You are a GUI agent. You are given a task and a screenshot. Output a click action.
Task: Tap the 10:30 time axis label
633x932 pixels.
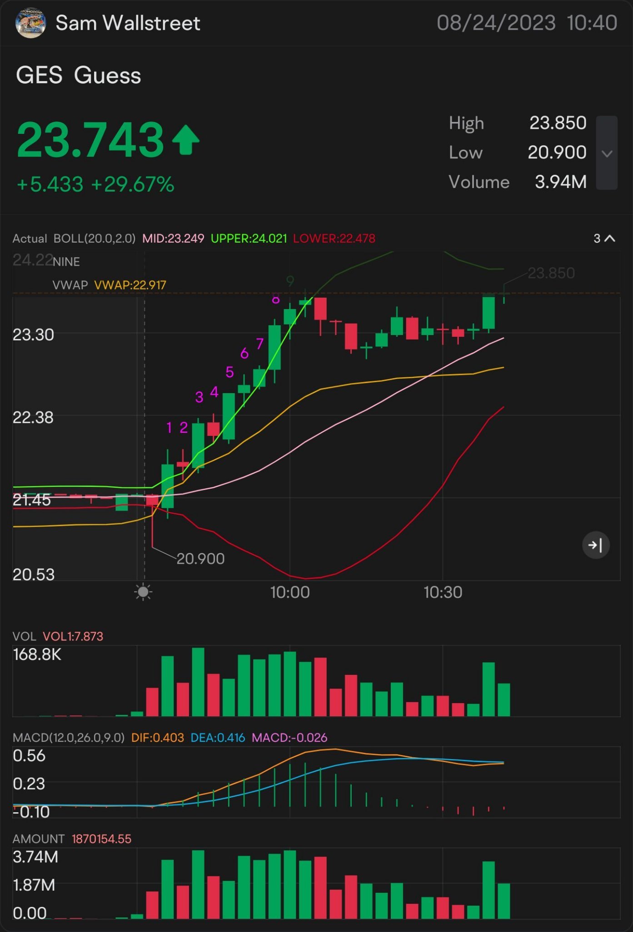tap(443, 592)
